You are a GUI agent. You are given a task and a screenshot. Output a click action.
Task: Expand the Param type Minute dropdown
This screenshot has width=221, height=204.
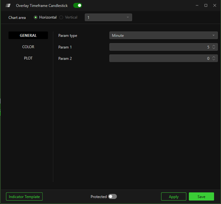click(163, 36)
